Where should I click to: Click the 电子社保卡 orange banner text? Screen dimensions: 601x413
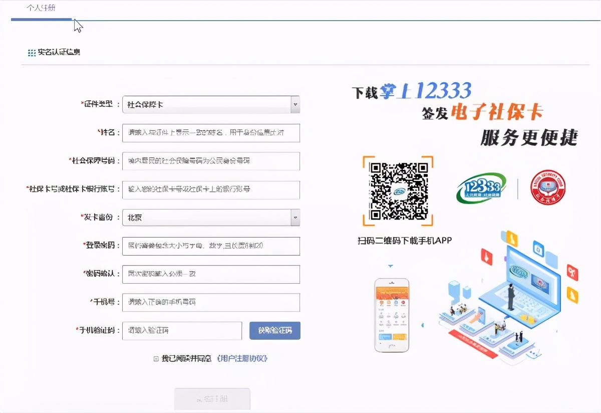pos(497,113)
